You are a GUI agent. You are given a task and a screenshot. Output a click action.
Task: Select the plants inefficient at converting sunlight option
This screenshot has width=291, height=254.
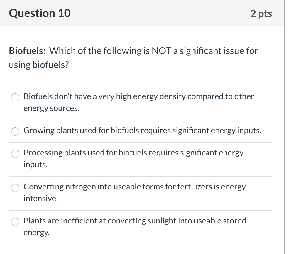click(15, 222)
